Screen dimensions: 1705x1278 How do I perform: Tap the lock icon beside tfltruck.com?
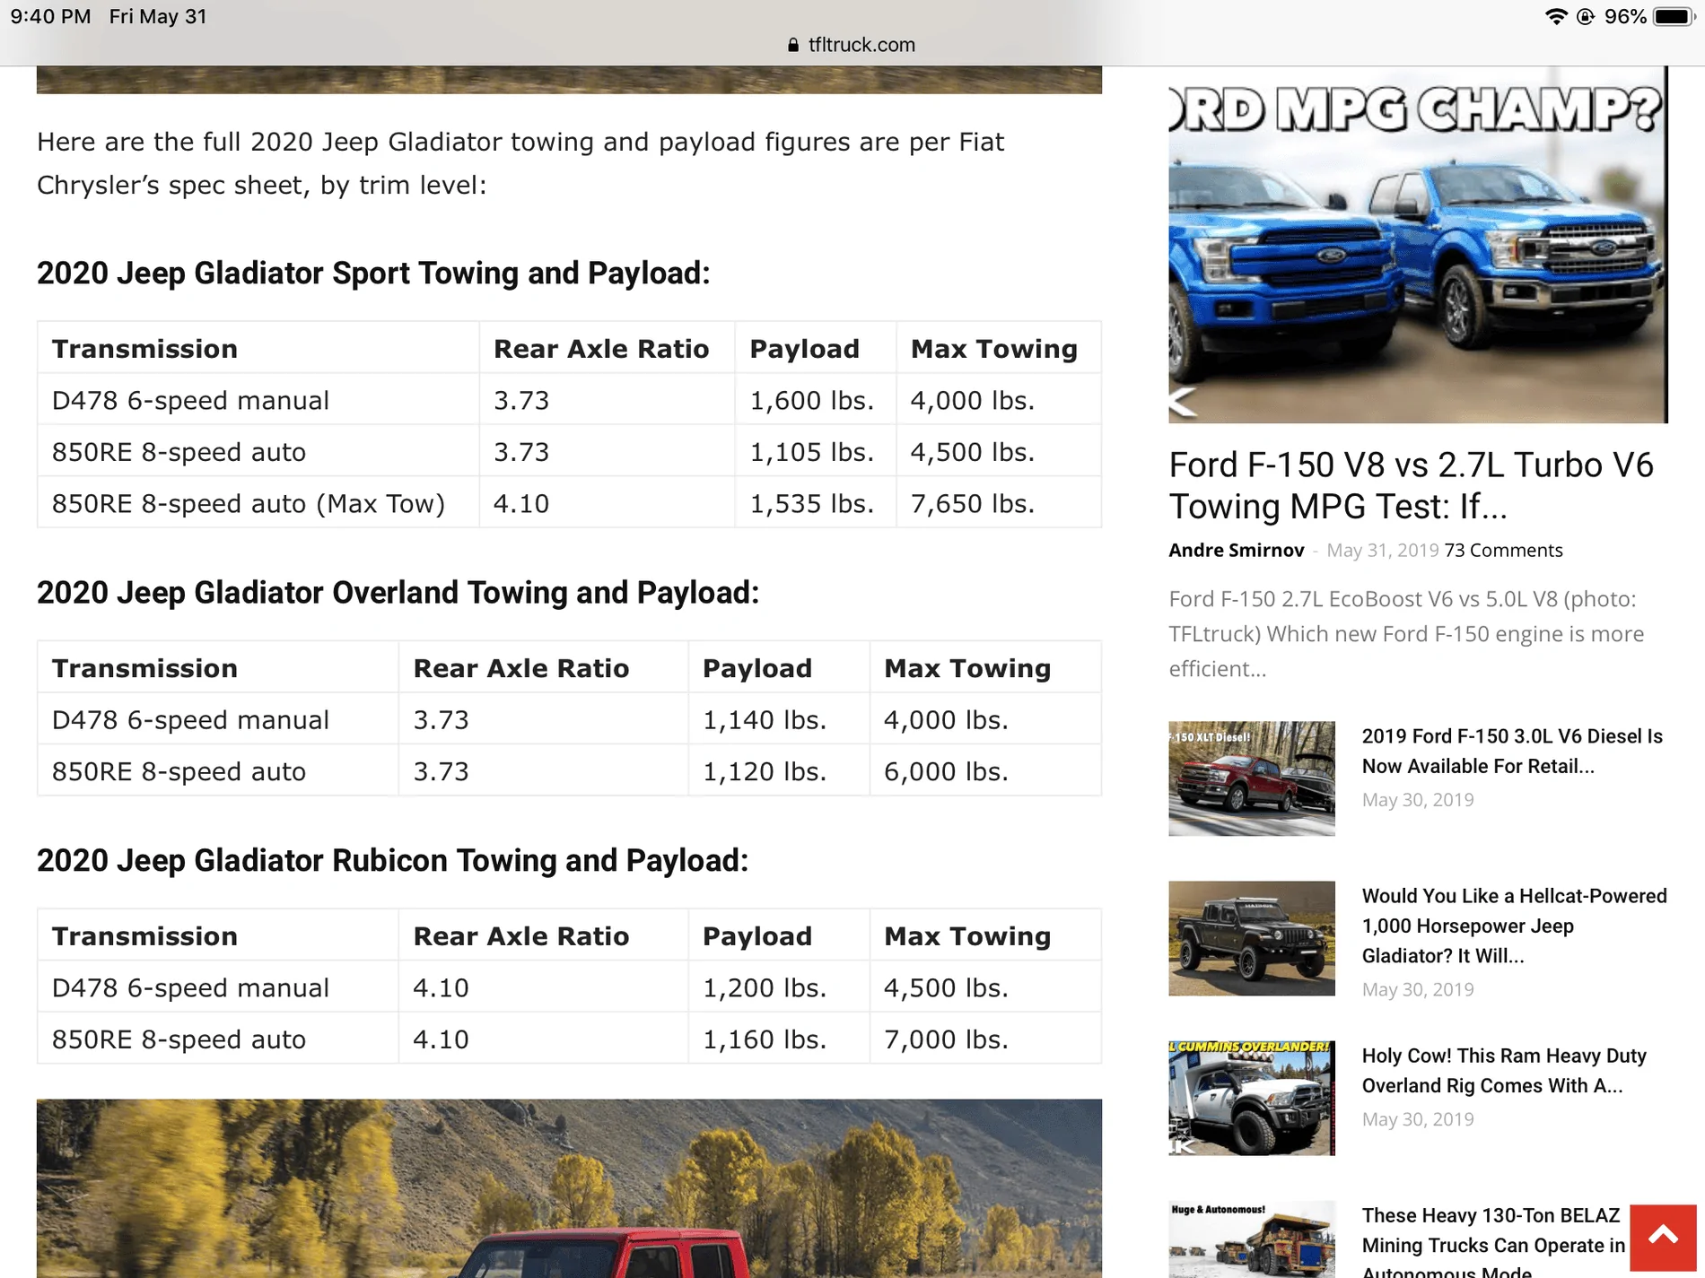(793, 45)
